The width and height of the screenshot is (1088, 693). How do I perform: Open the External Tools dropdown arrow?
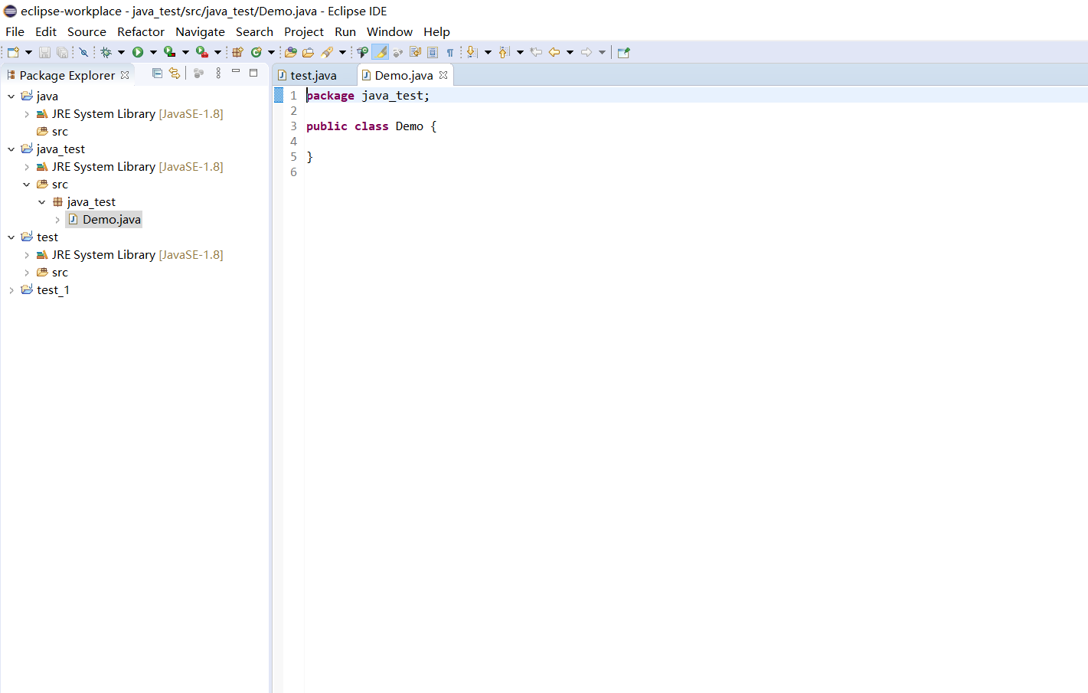click(x=217, y=52)
